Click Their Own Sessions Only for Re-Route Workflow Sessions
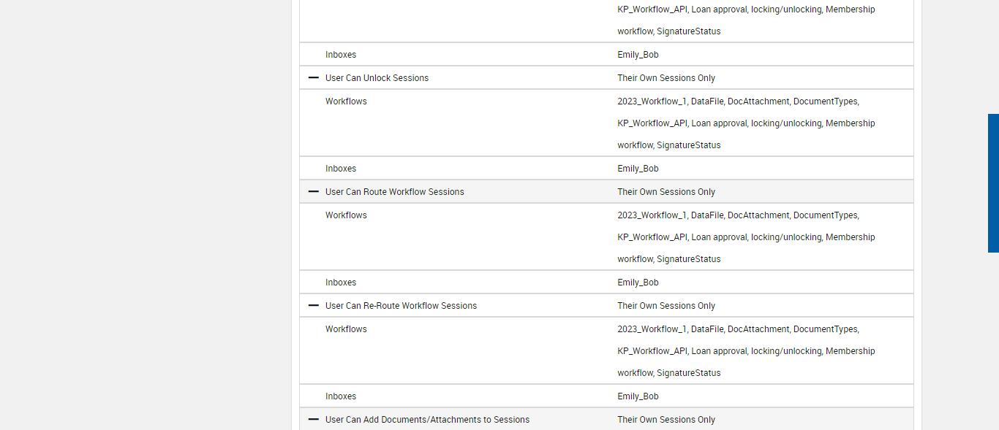 tap(666, 306)
